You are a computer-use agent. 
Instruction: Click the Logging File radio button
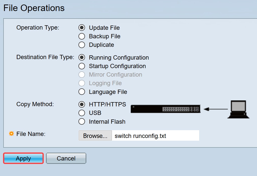(x=82, y=83)
